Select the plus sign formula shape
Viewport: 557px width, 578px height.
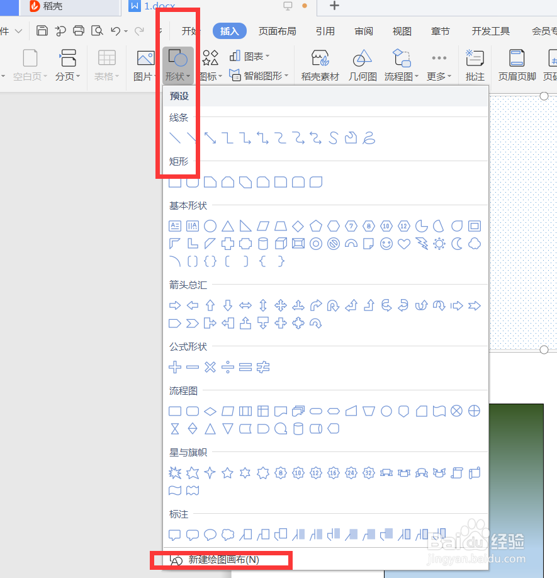click(174, 367)
